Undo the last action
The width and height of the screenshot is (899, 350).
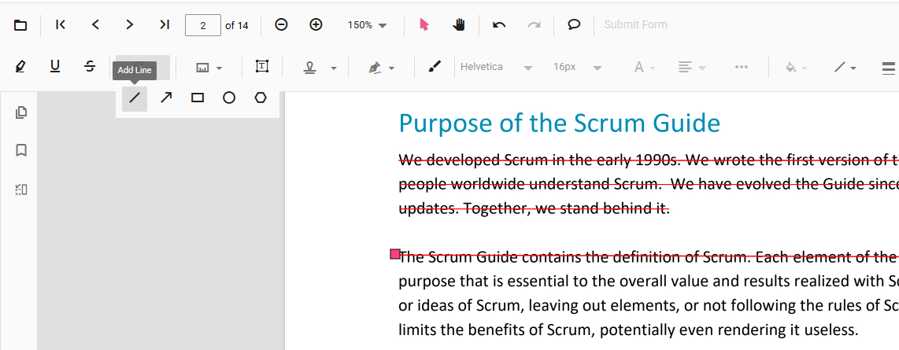499,24
